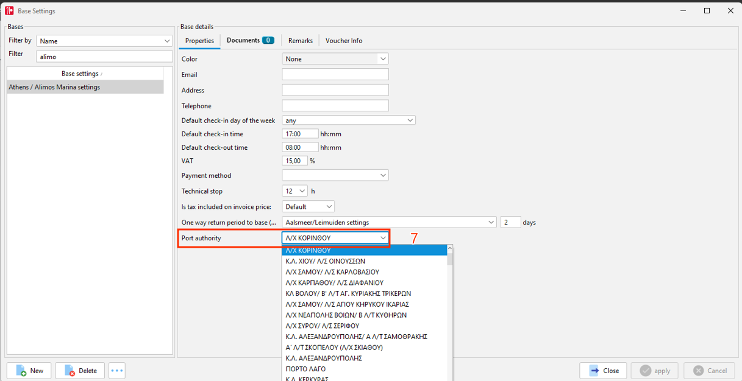
Task: Click the Port authority combo box arrow
Action: (x=383, y=238)
